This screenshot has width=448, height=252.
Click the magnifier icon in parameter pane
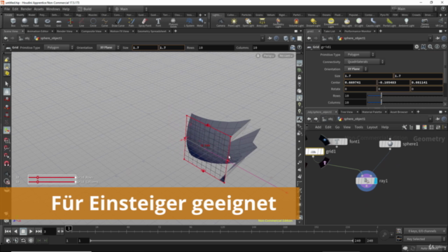pos(430,47)
